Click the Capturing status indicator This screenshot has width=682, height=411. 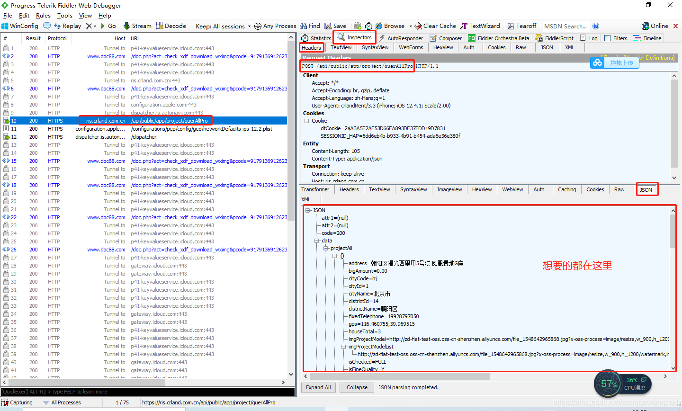[x=18, y=402]
